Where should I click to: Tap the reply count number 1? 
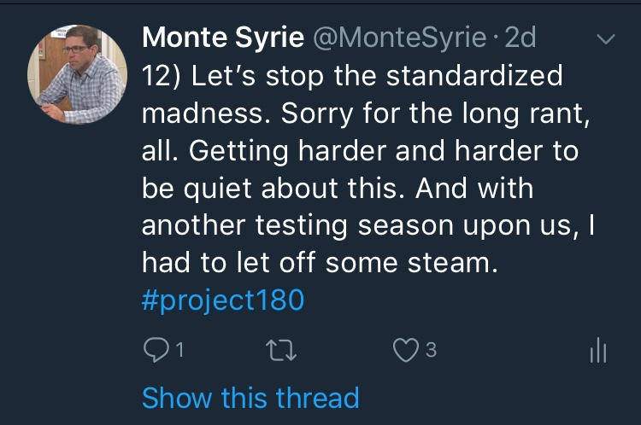[179, 350]
